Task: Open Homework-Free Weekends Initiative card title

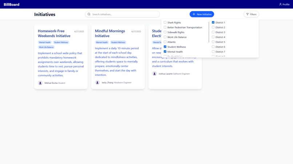Action: 54,33
